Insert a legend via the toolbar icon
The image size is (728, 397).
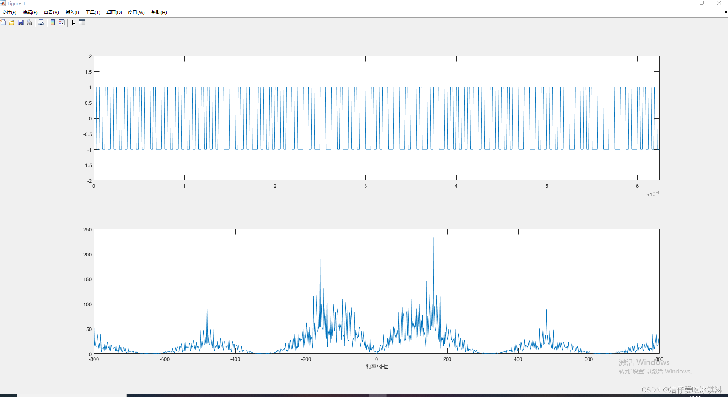[62, 23]
